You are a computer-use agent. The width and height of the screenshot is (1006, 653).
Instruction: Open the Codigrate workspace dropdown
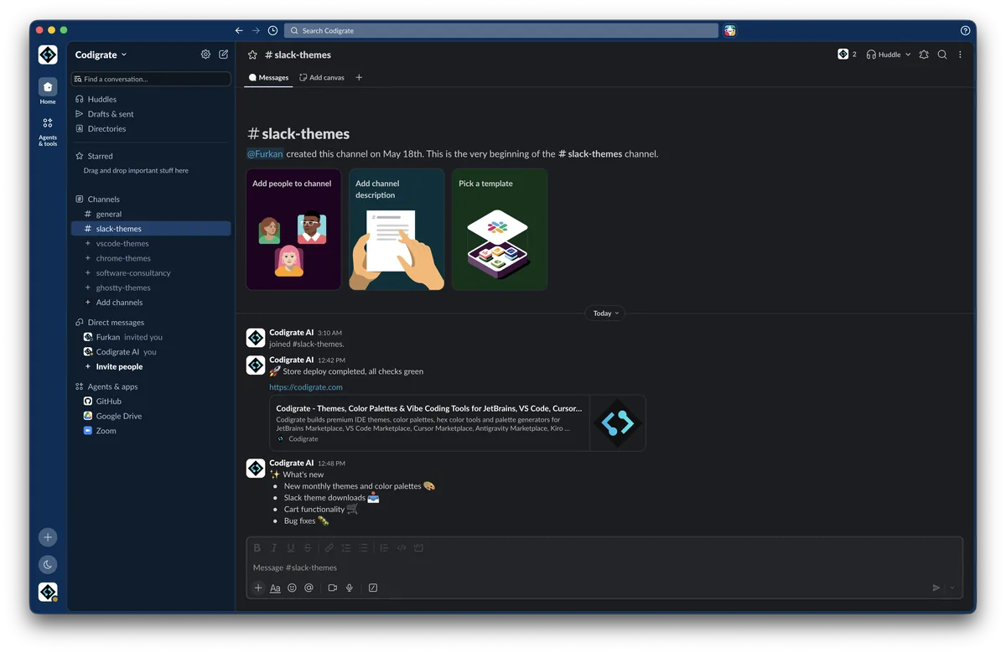click(x=101, y=54)
